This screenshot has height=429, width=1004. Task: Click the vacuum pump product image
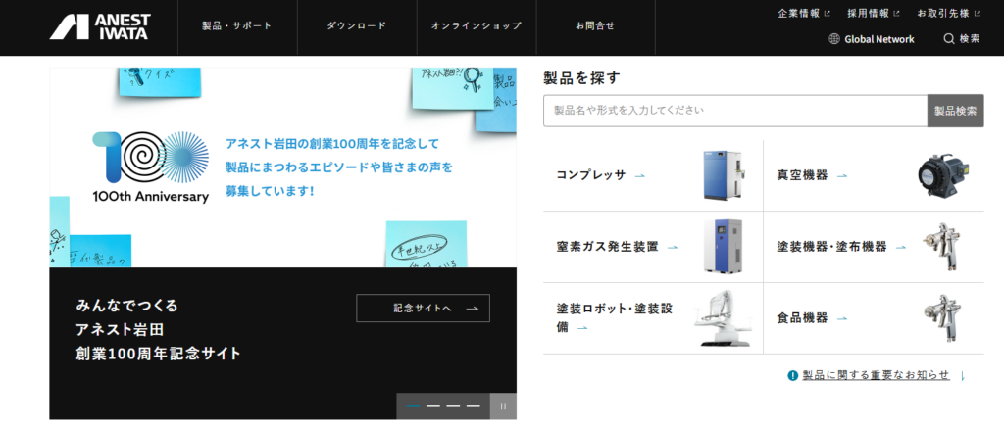coord(943,176)
